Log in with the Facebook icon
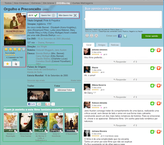The width and height of the screenshot is (164, 145). pos(120,36)
